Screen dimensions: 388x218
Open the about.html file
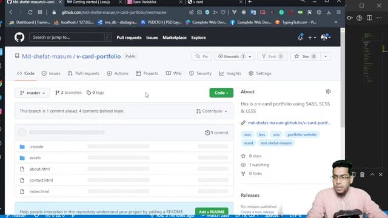tap(39, 169)
